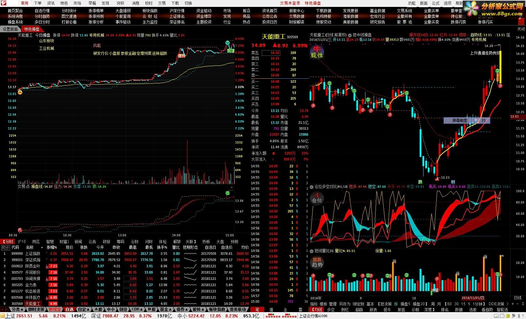The image size is (526, 319).
Task: Click the 屏幕截图 box on the K-line chart
Action: [466, 120]
